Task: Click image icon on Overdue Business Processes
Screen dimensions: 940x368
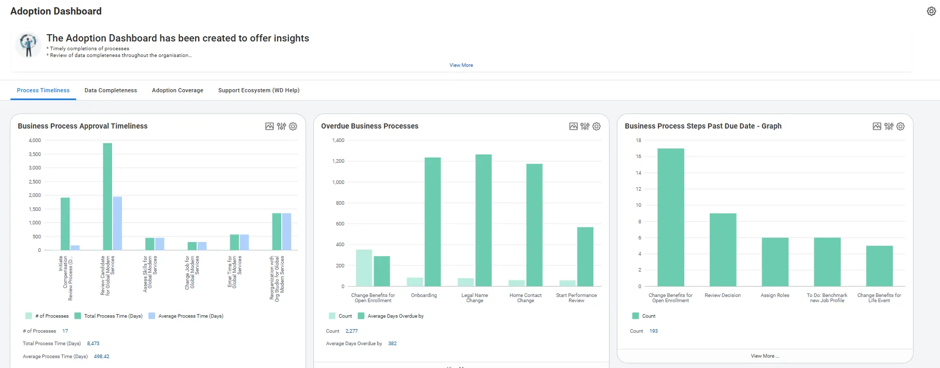Action: coord(573,126)
